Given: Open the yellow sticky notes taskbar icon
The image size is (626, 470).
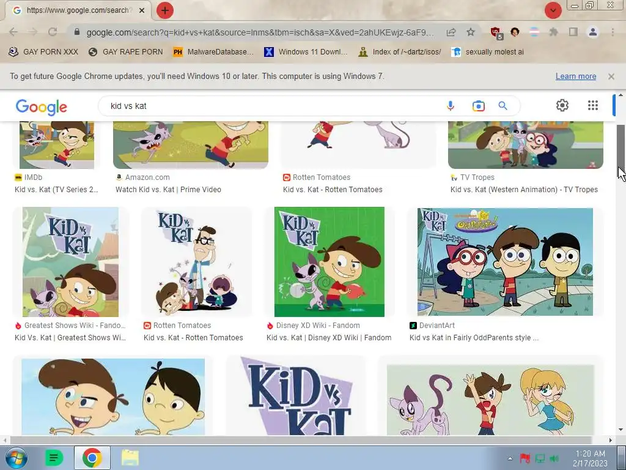Looking at the screenshot, I should click(x=130, y=458).
